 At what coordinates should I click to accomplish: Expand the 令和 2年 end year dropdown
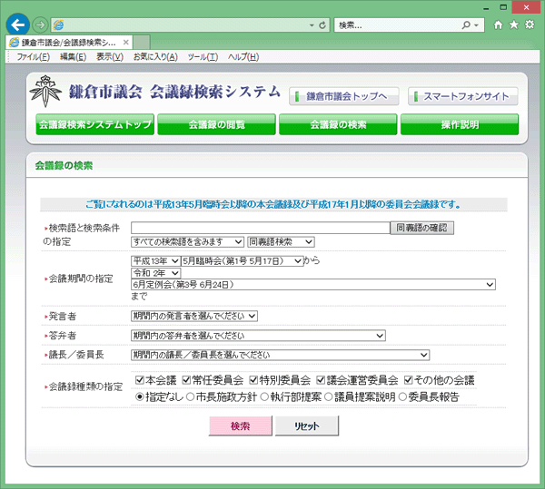pos(155,273)
